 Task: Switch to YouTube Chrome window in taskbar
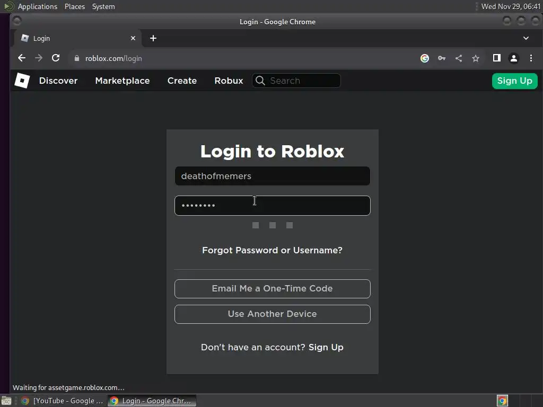[x=63, y=401]
